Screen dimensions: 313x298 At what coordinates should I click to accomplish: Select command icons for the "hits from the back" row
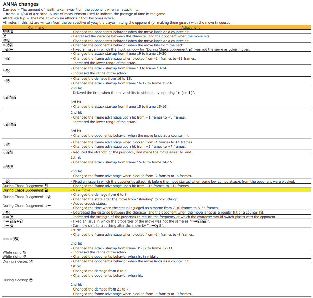click(8, 45)
